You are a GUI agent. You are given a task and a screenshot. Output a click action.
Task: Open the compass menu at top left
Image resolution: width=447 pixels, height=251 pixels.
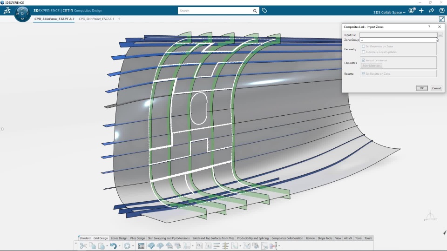point(22,13)
